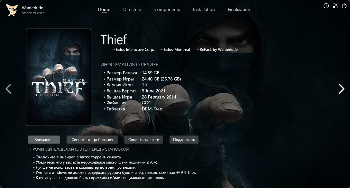Screen dimensions: 350x188
Task: Click the Wanterlude username label
Action: click(32, 8)
